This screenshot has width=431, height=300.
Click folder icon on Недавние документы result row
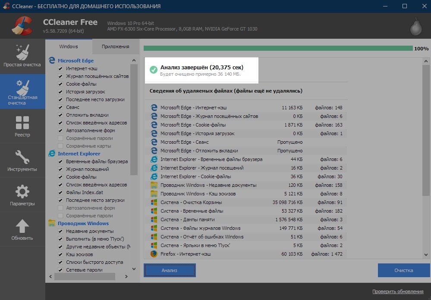coord(154,185)
